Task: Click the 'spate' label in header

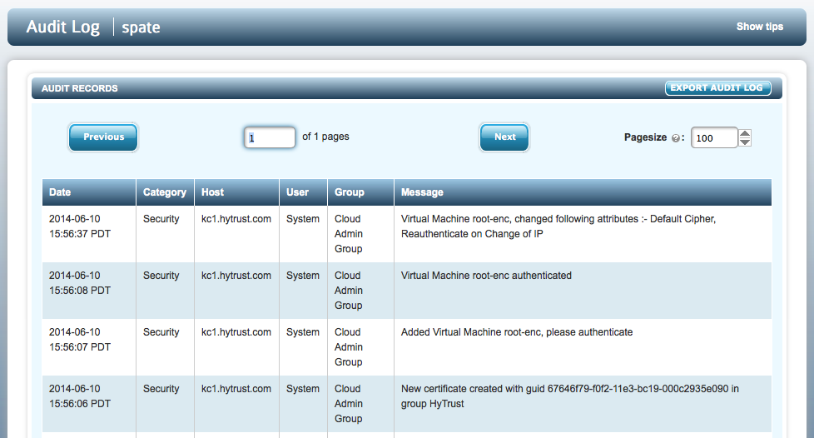Action: coord(141,27)
